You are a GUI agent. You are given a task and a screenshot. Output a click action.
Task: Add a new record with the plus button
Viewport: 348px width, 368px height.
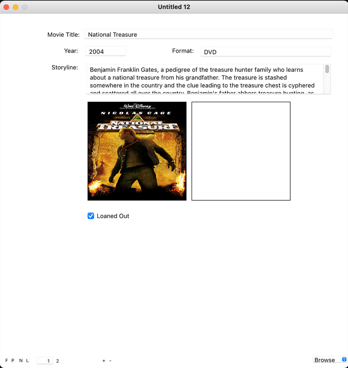pyautogui.click(x=104, y=361)
